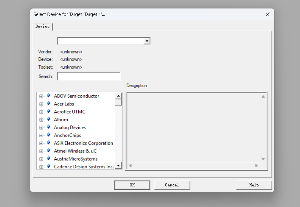Click the Analog Devices vendor icon

[x=49, y=127]
